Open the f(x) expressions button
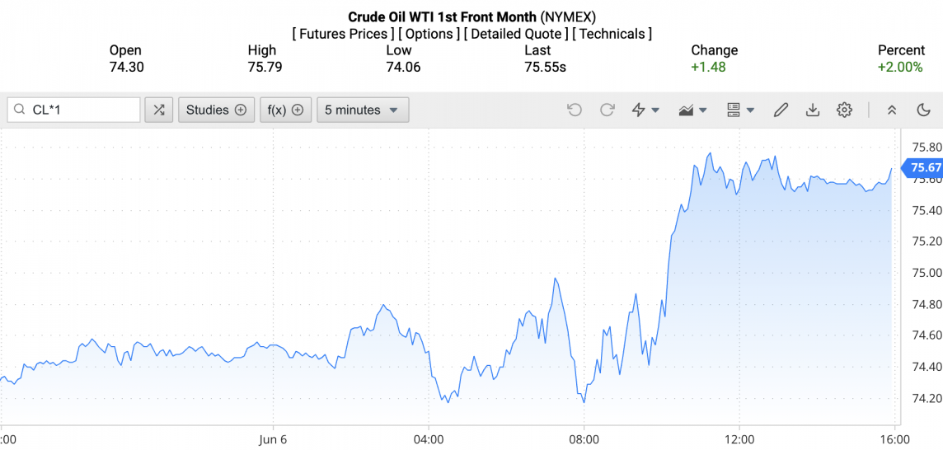Viewport: 943px width, 450px height. click(x=285, y=110)
